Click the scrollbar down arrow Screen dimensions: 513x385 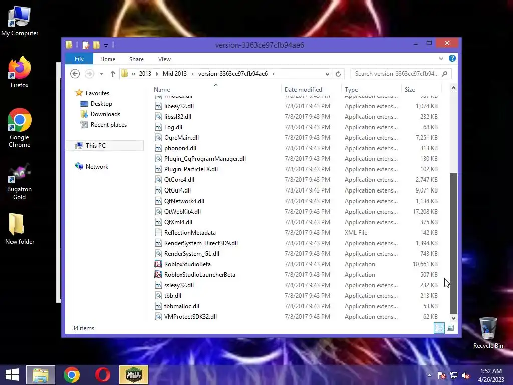point(453,318)
